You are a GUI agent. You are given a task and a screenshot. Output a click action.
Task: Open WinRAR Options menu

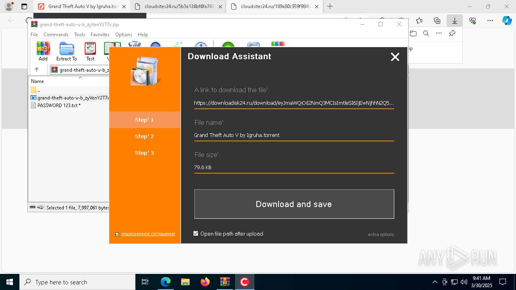(x=124, y=35)
